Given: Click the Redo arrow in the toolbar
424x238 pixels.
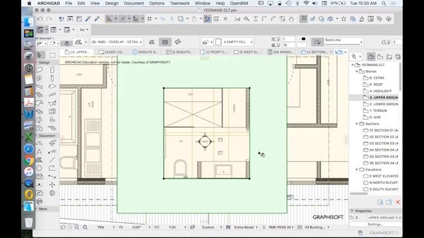Looking at the screenshot, I should tap(49, 19).
